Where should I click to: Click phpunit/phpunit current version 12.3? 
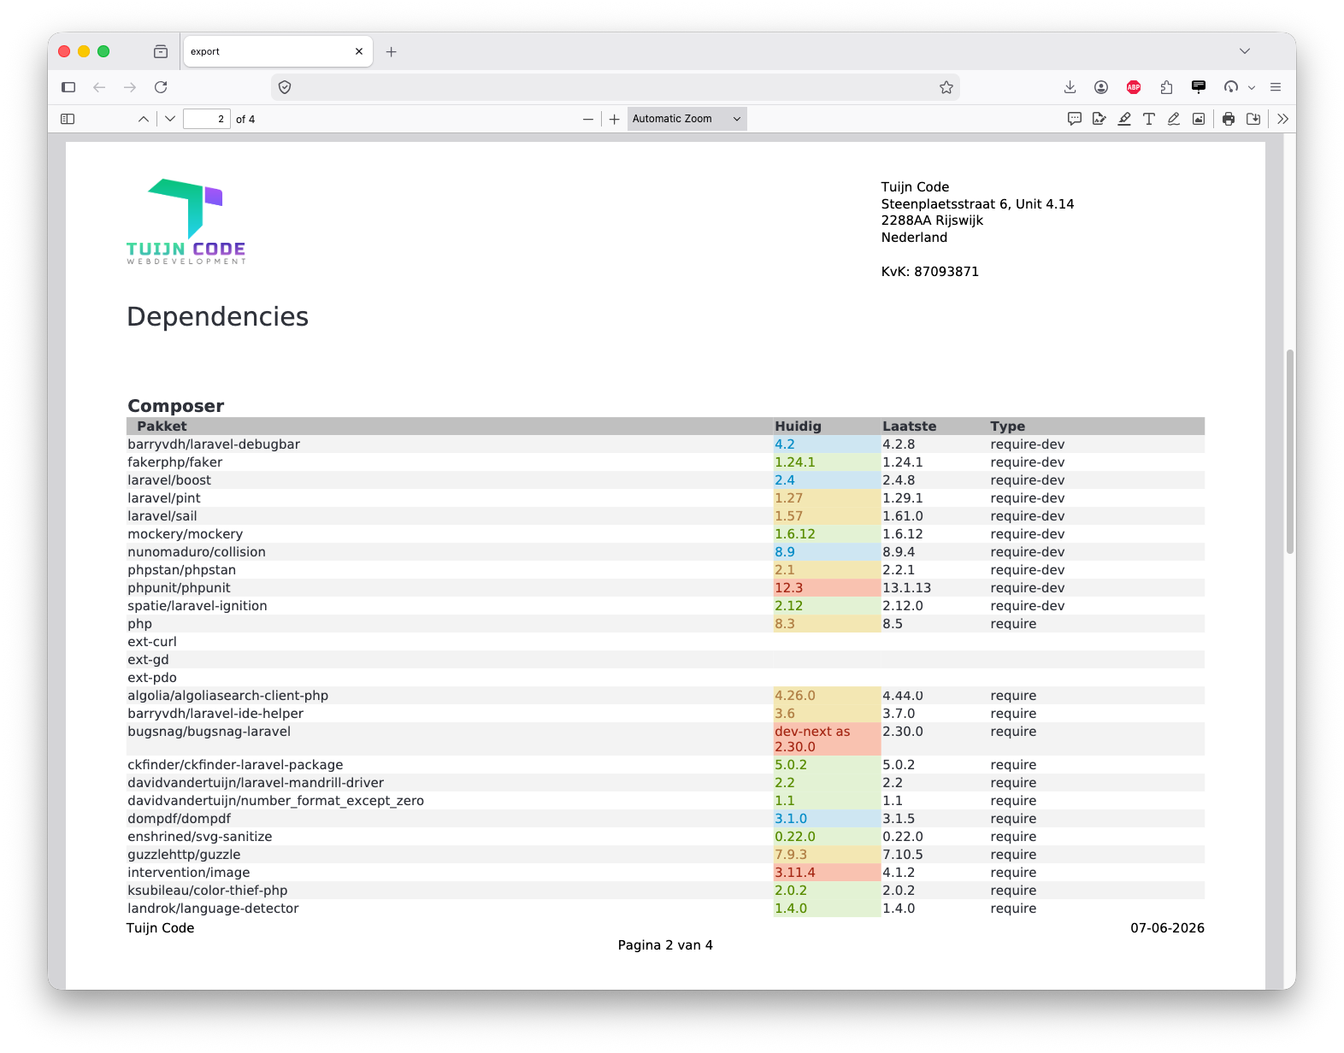coord(788,588)
